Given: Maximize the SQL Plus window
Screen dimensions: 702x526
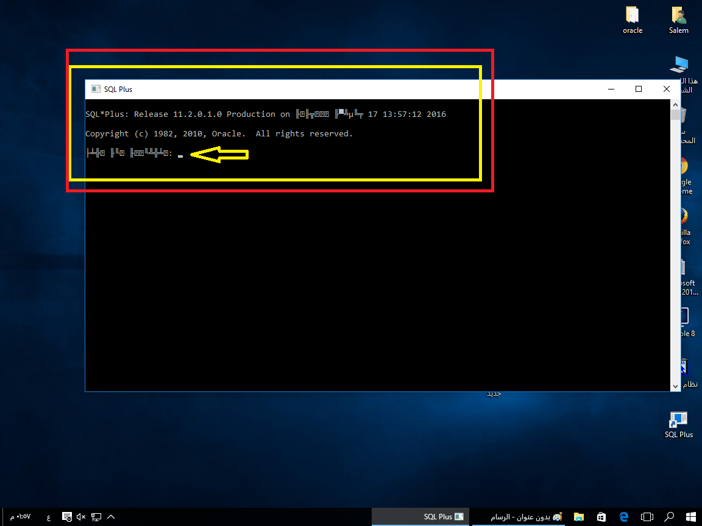Looking at the screenshot, I should point(639,89).
